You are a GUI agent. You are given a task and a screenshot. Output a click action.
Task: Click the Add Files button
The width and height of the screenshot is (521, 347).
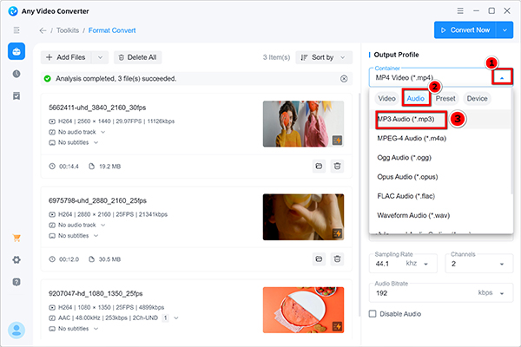coord(66,57)
